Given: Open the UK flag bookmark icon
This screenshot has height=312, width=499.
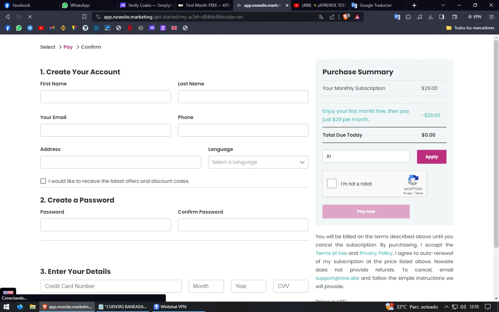Looking at the screenshot, I should click(174, 28).
